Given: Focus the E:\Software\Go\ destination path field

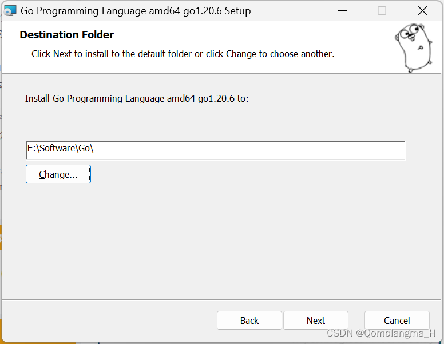Looking at the screenshot, I should click(216, 150).
